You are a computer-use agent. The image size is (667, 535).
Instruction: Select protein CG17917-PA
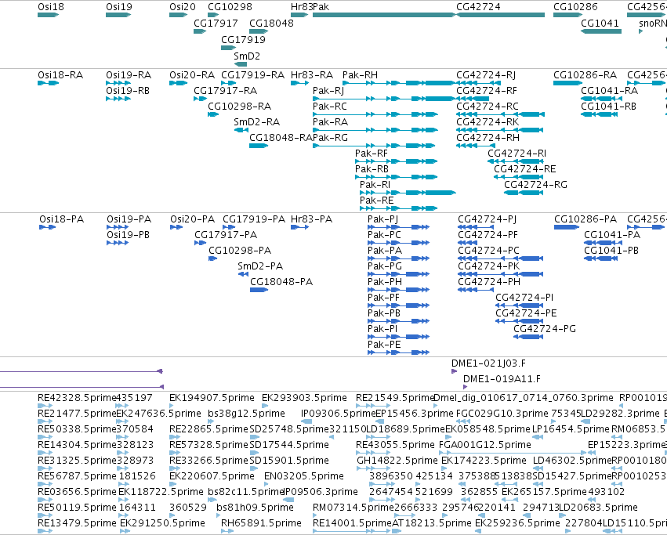pos(226,235)
